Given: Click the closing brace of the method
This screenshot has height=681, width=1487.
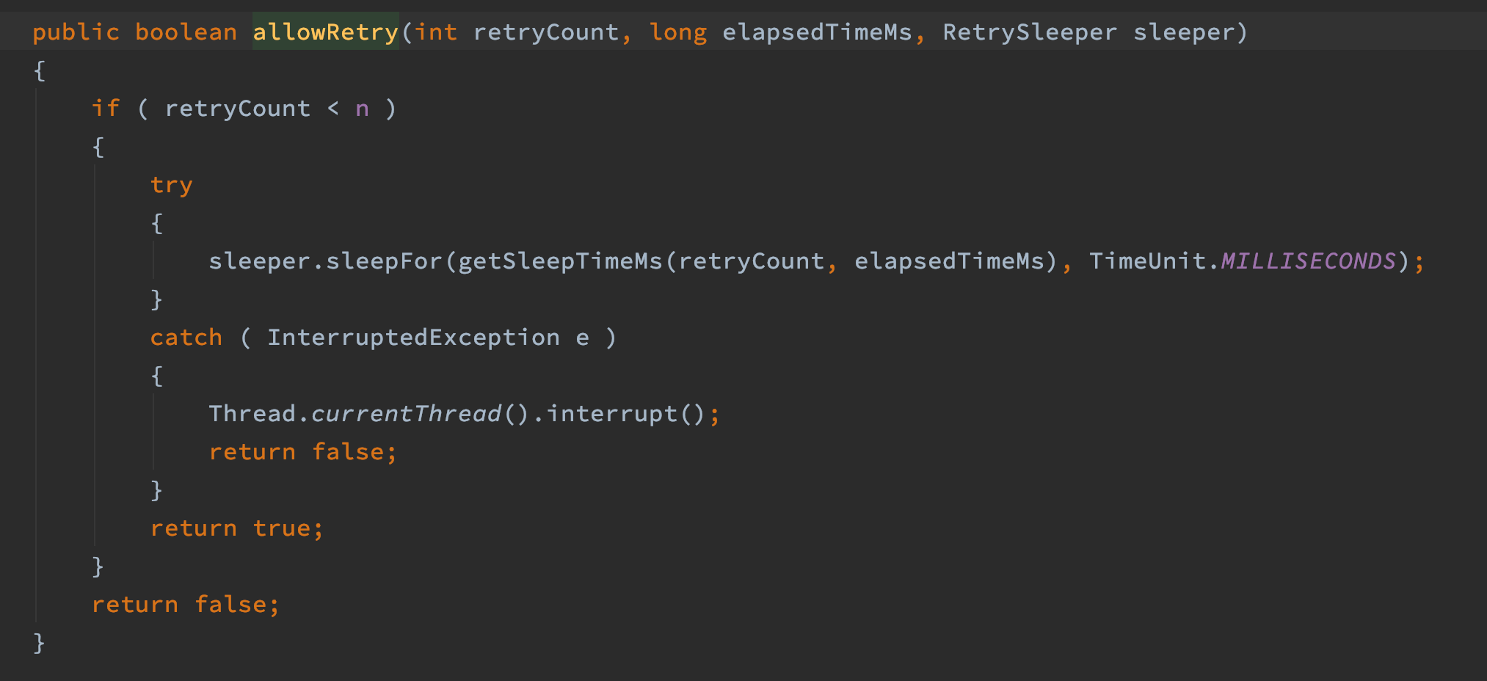Looking at the screenshot, I should [x=39, y=643].
